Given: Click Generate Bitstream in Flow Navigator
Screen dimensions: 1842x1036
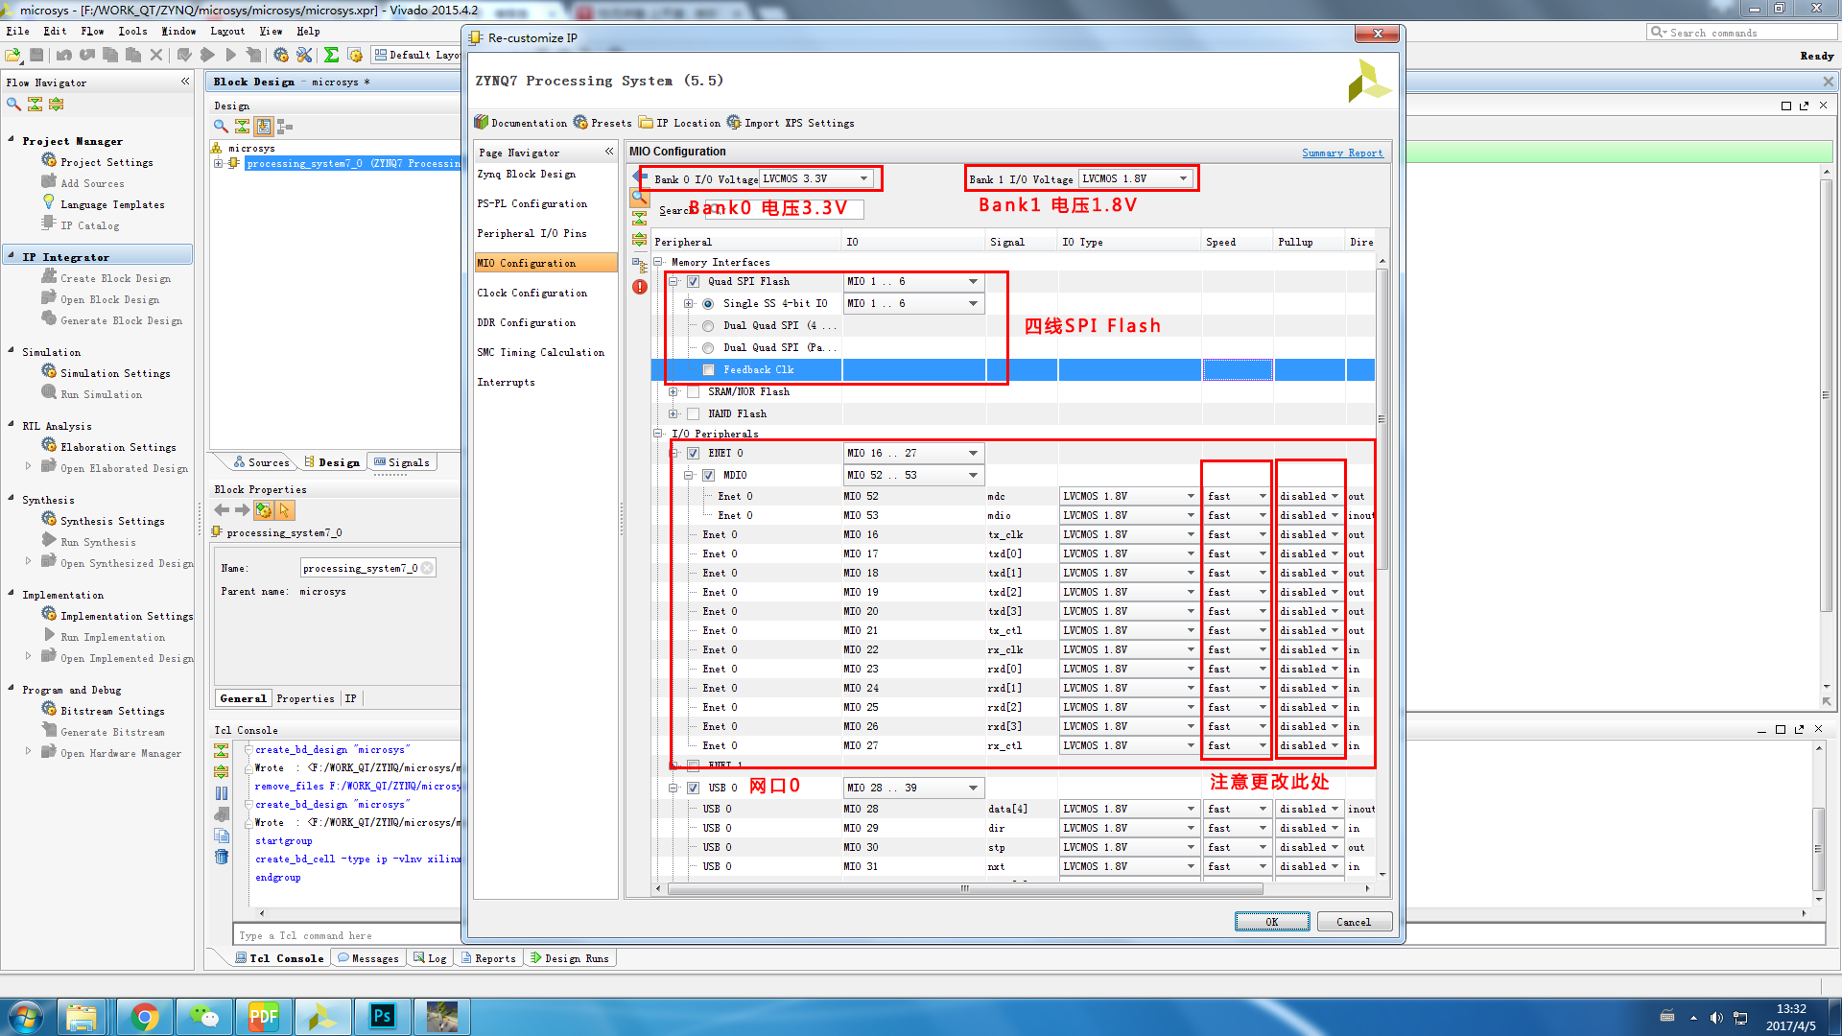Looking at the screenshot, I should 112,733.
